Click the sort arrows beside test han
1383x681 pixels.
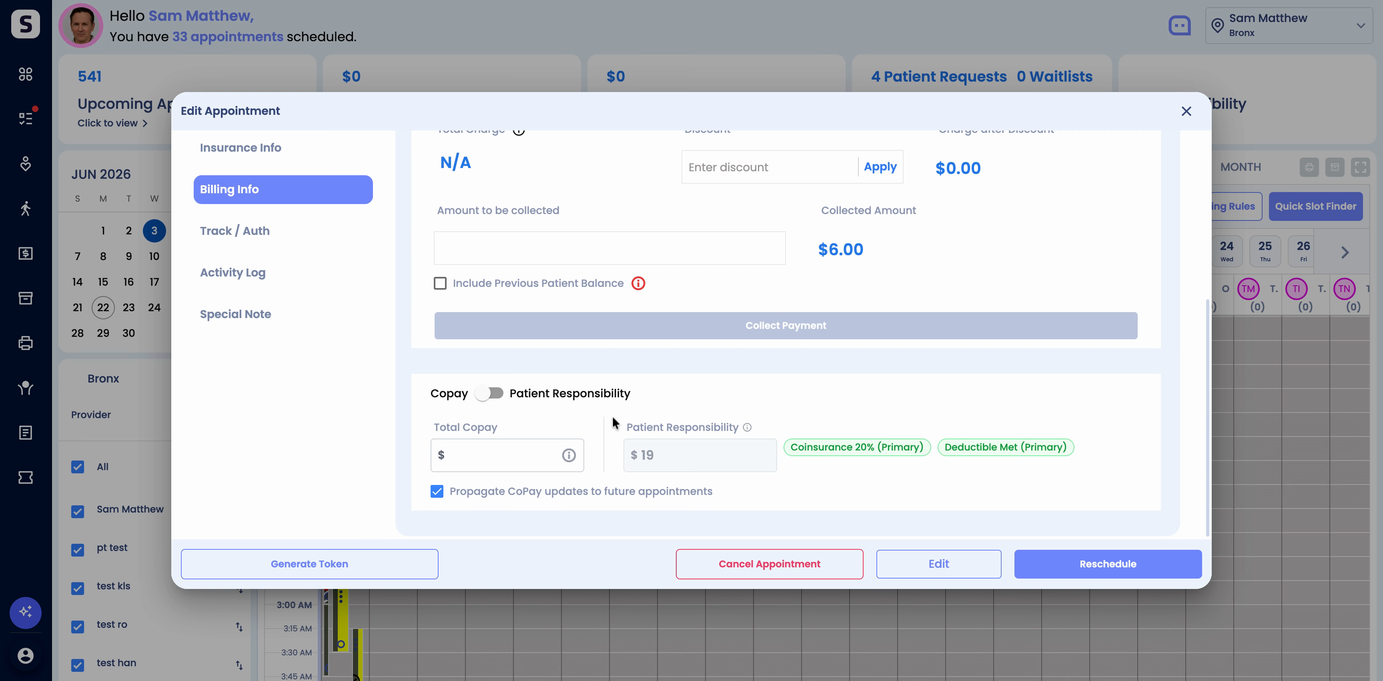coord(239,665)
